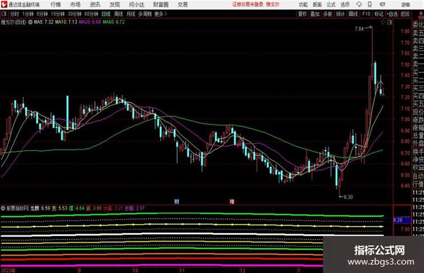Open the 资讯 menu
The height and width of the screenshot is (273, 424).
click(95, 4)
